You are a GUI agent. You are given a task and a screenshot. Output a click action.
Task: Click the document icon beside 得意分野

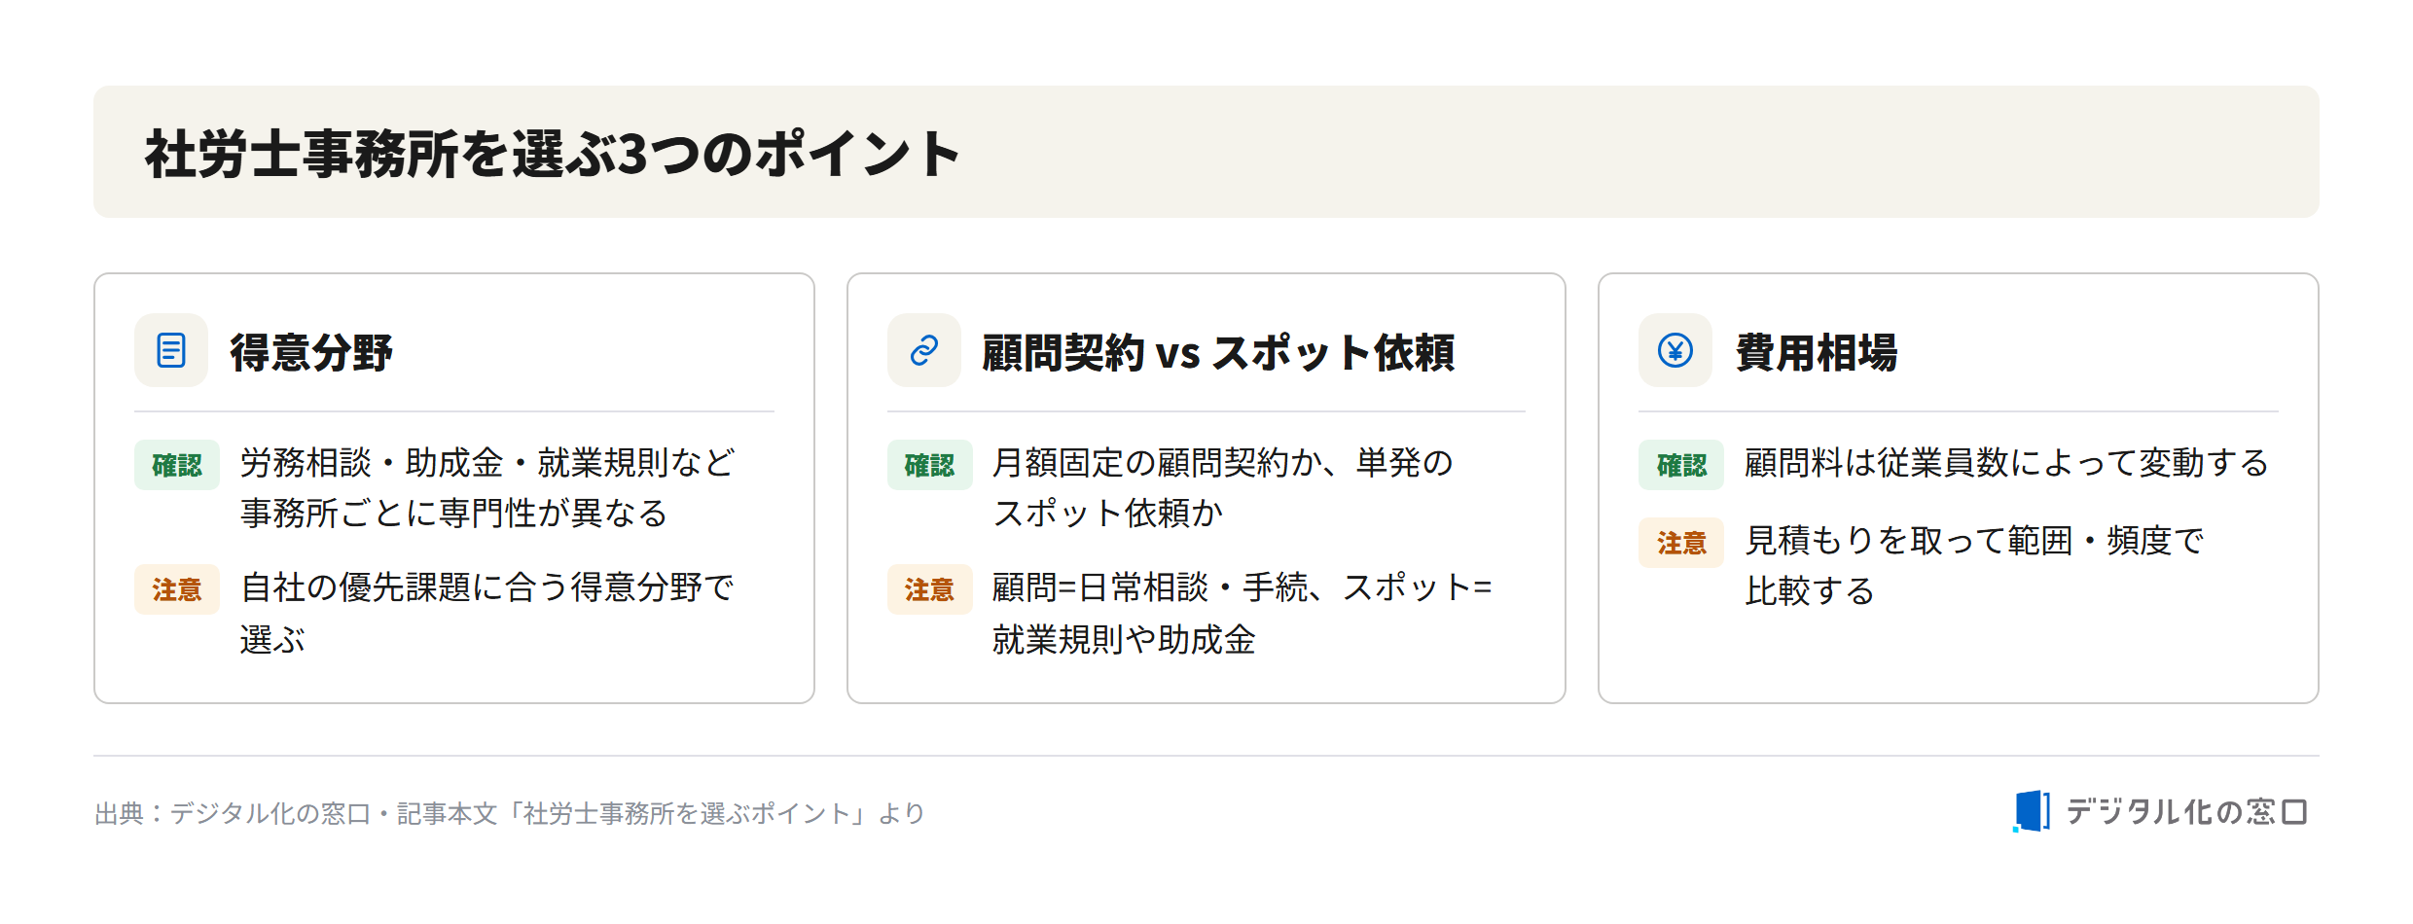click(x=171, y=350)
